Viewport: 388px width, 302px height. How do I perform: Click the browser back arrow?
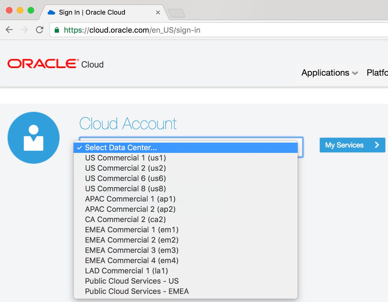click(x=9, y=30)
